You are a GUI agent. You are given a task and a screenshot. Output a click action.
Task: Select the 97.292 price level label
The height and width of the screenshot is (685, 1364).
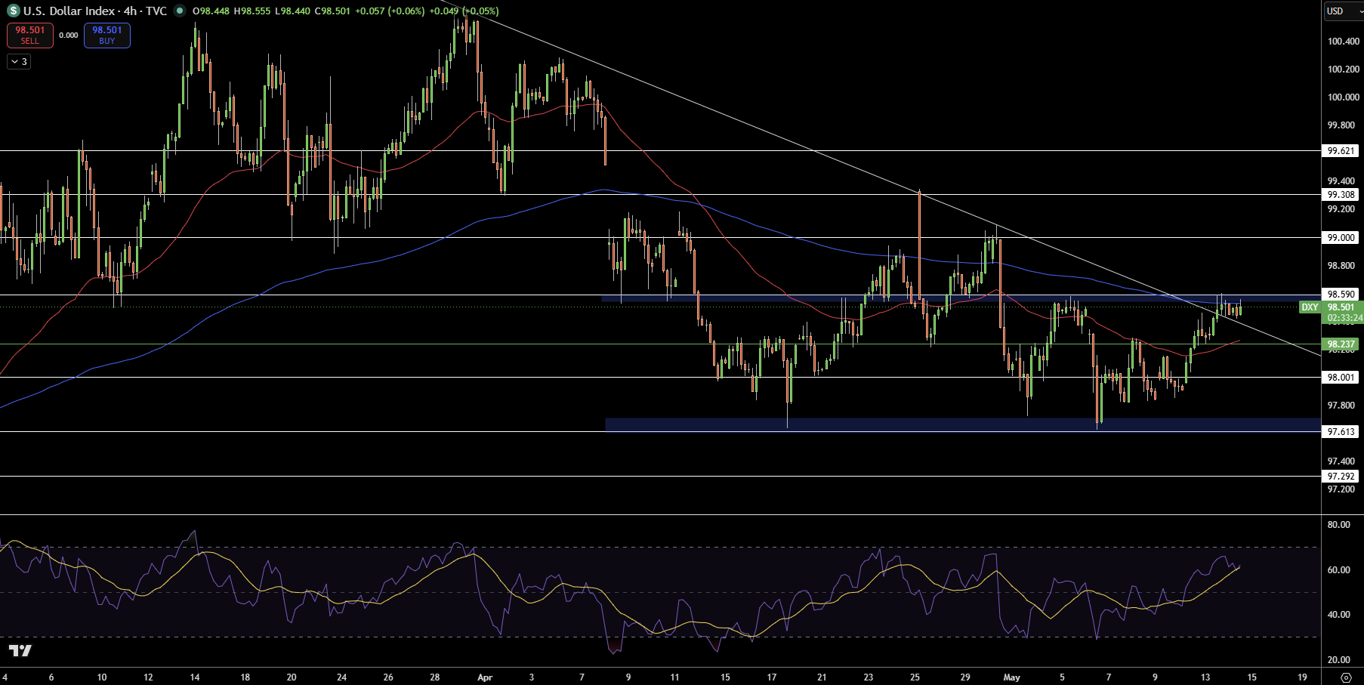[x=1341, y=477]
